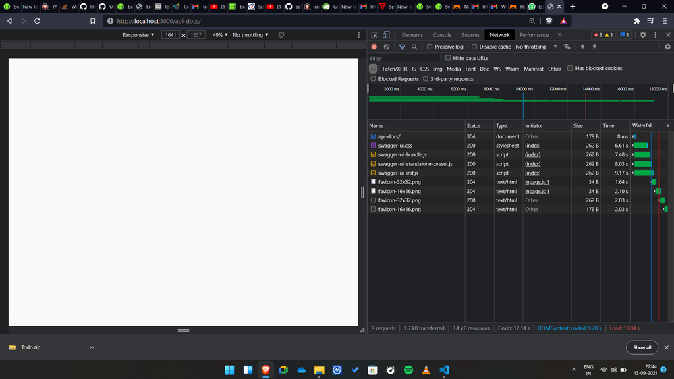Open the 49% zoom dropdown

tap(221, 35)
